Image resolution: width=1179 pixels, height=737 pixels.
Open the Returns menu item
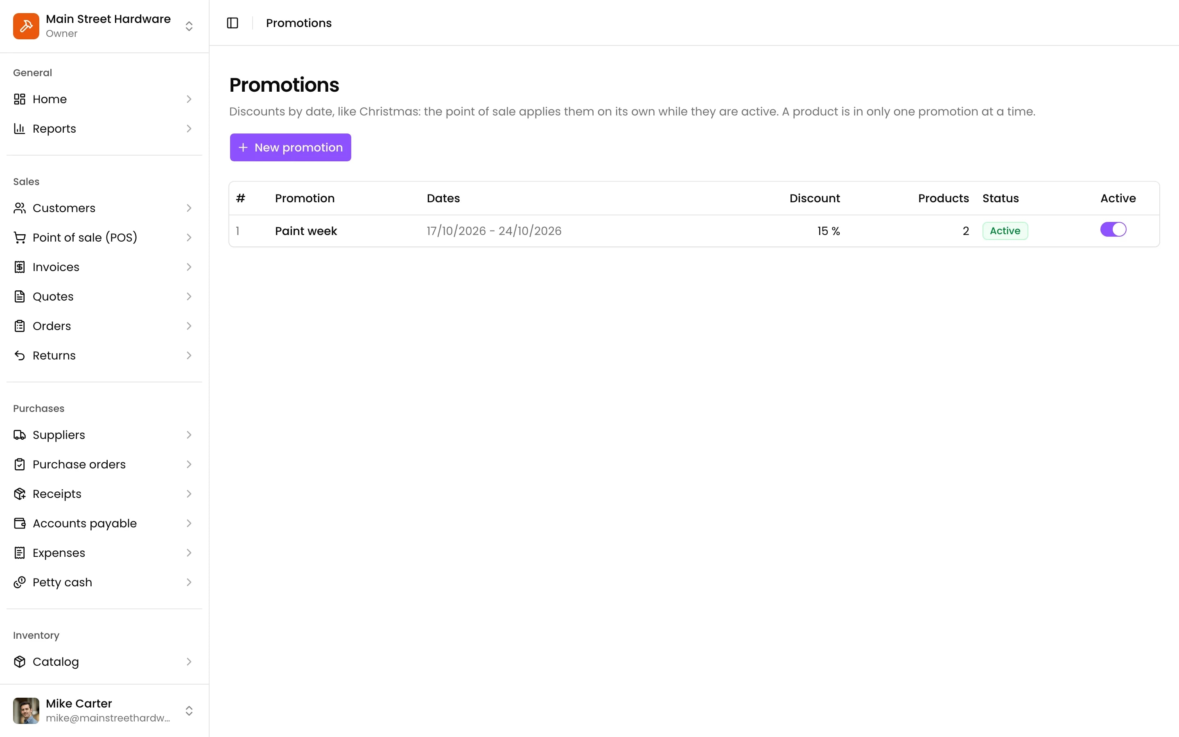pyautogui.click(x=104, y=355)
